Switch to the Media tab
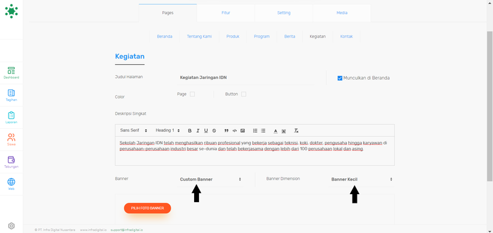 click(342, 13)
